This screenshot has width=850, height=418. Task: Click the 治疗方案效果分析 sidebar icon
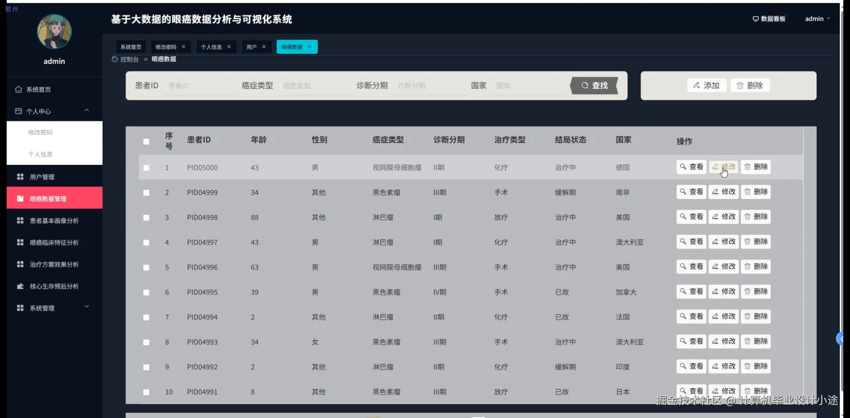click(19, 264)
